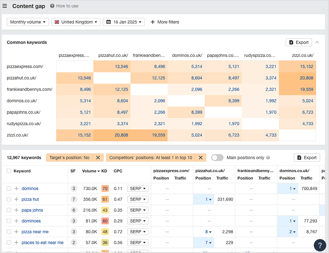The width and height of the screenshot is (329, 253).
Task: Open SERP dropdown for pizza hut
Action: tap(138, 199)
